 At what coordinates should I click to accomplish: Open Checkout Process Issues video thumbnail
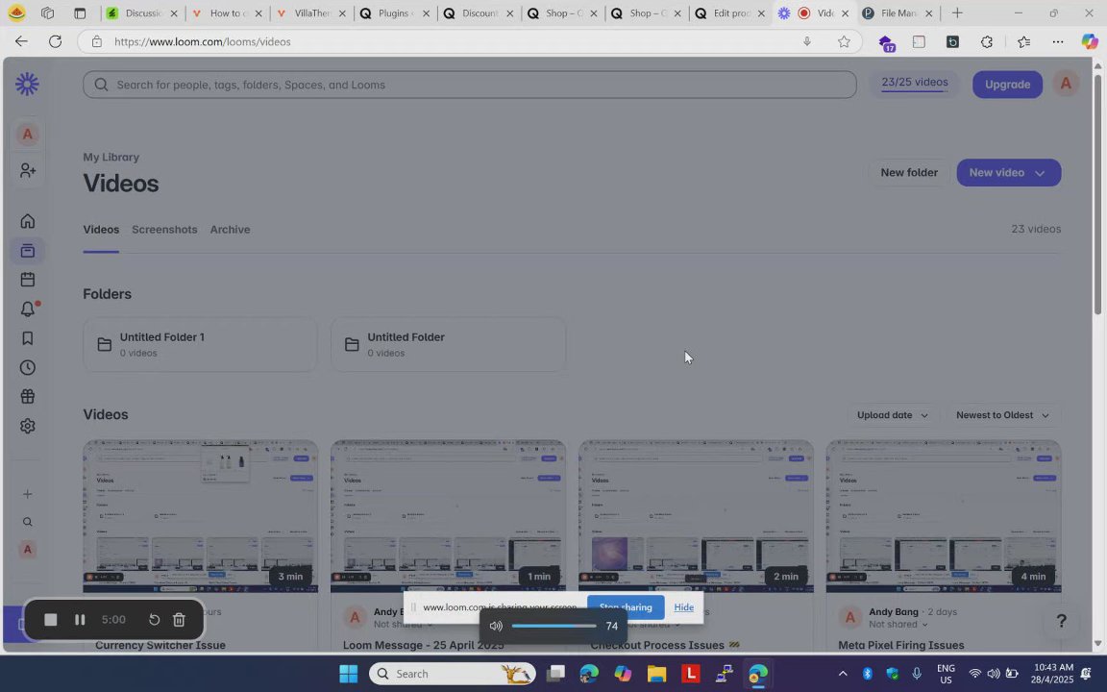click(696, 516)
